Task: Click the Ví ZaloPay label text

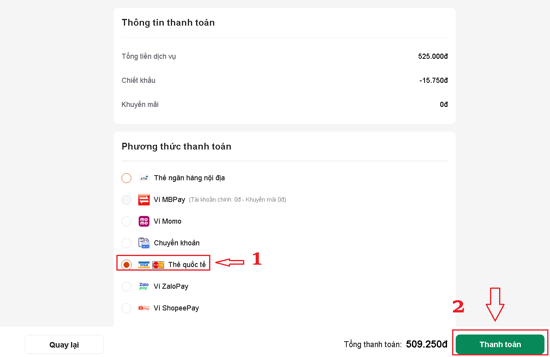Action: pyautogui.click(x=171, y=286)
